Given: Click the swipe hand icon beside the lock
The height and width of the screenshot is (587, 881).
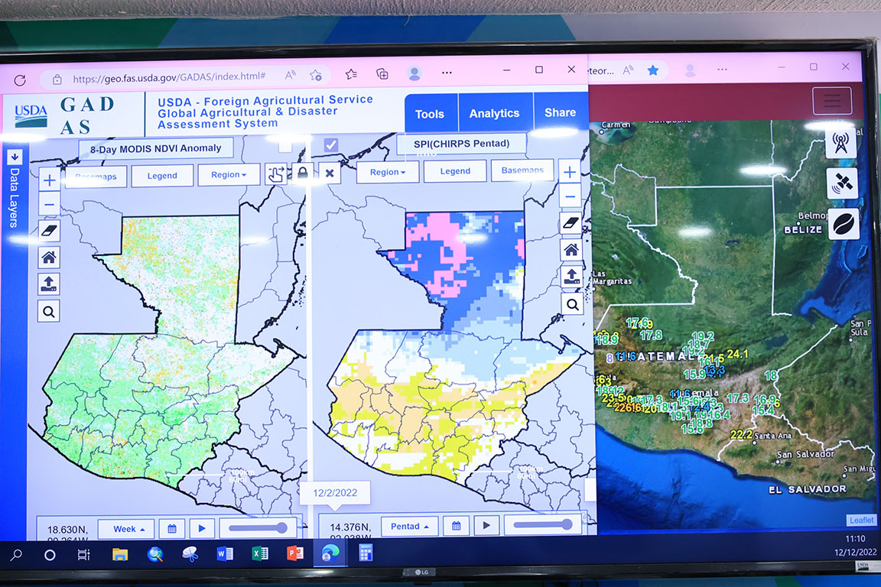Looking at the screenshot, I should pyautogui.click(x=277, y=174).
